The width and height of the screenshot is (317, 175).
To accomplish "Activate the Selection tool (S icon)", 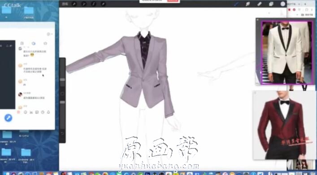I will point(93,4).
